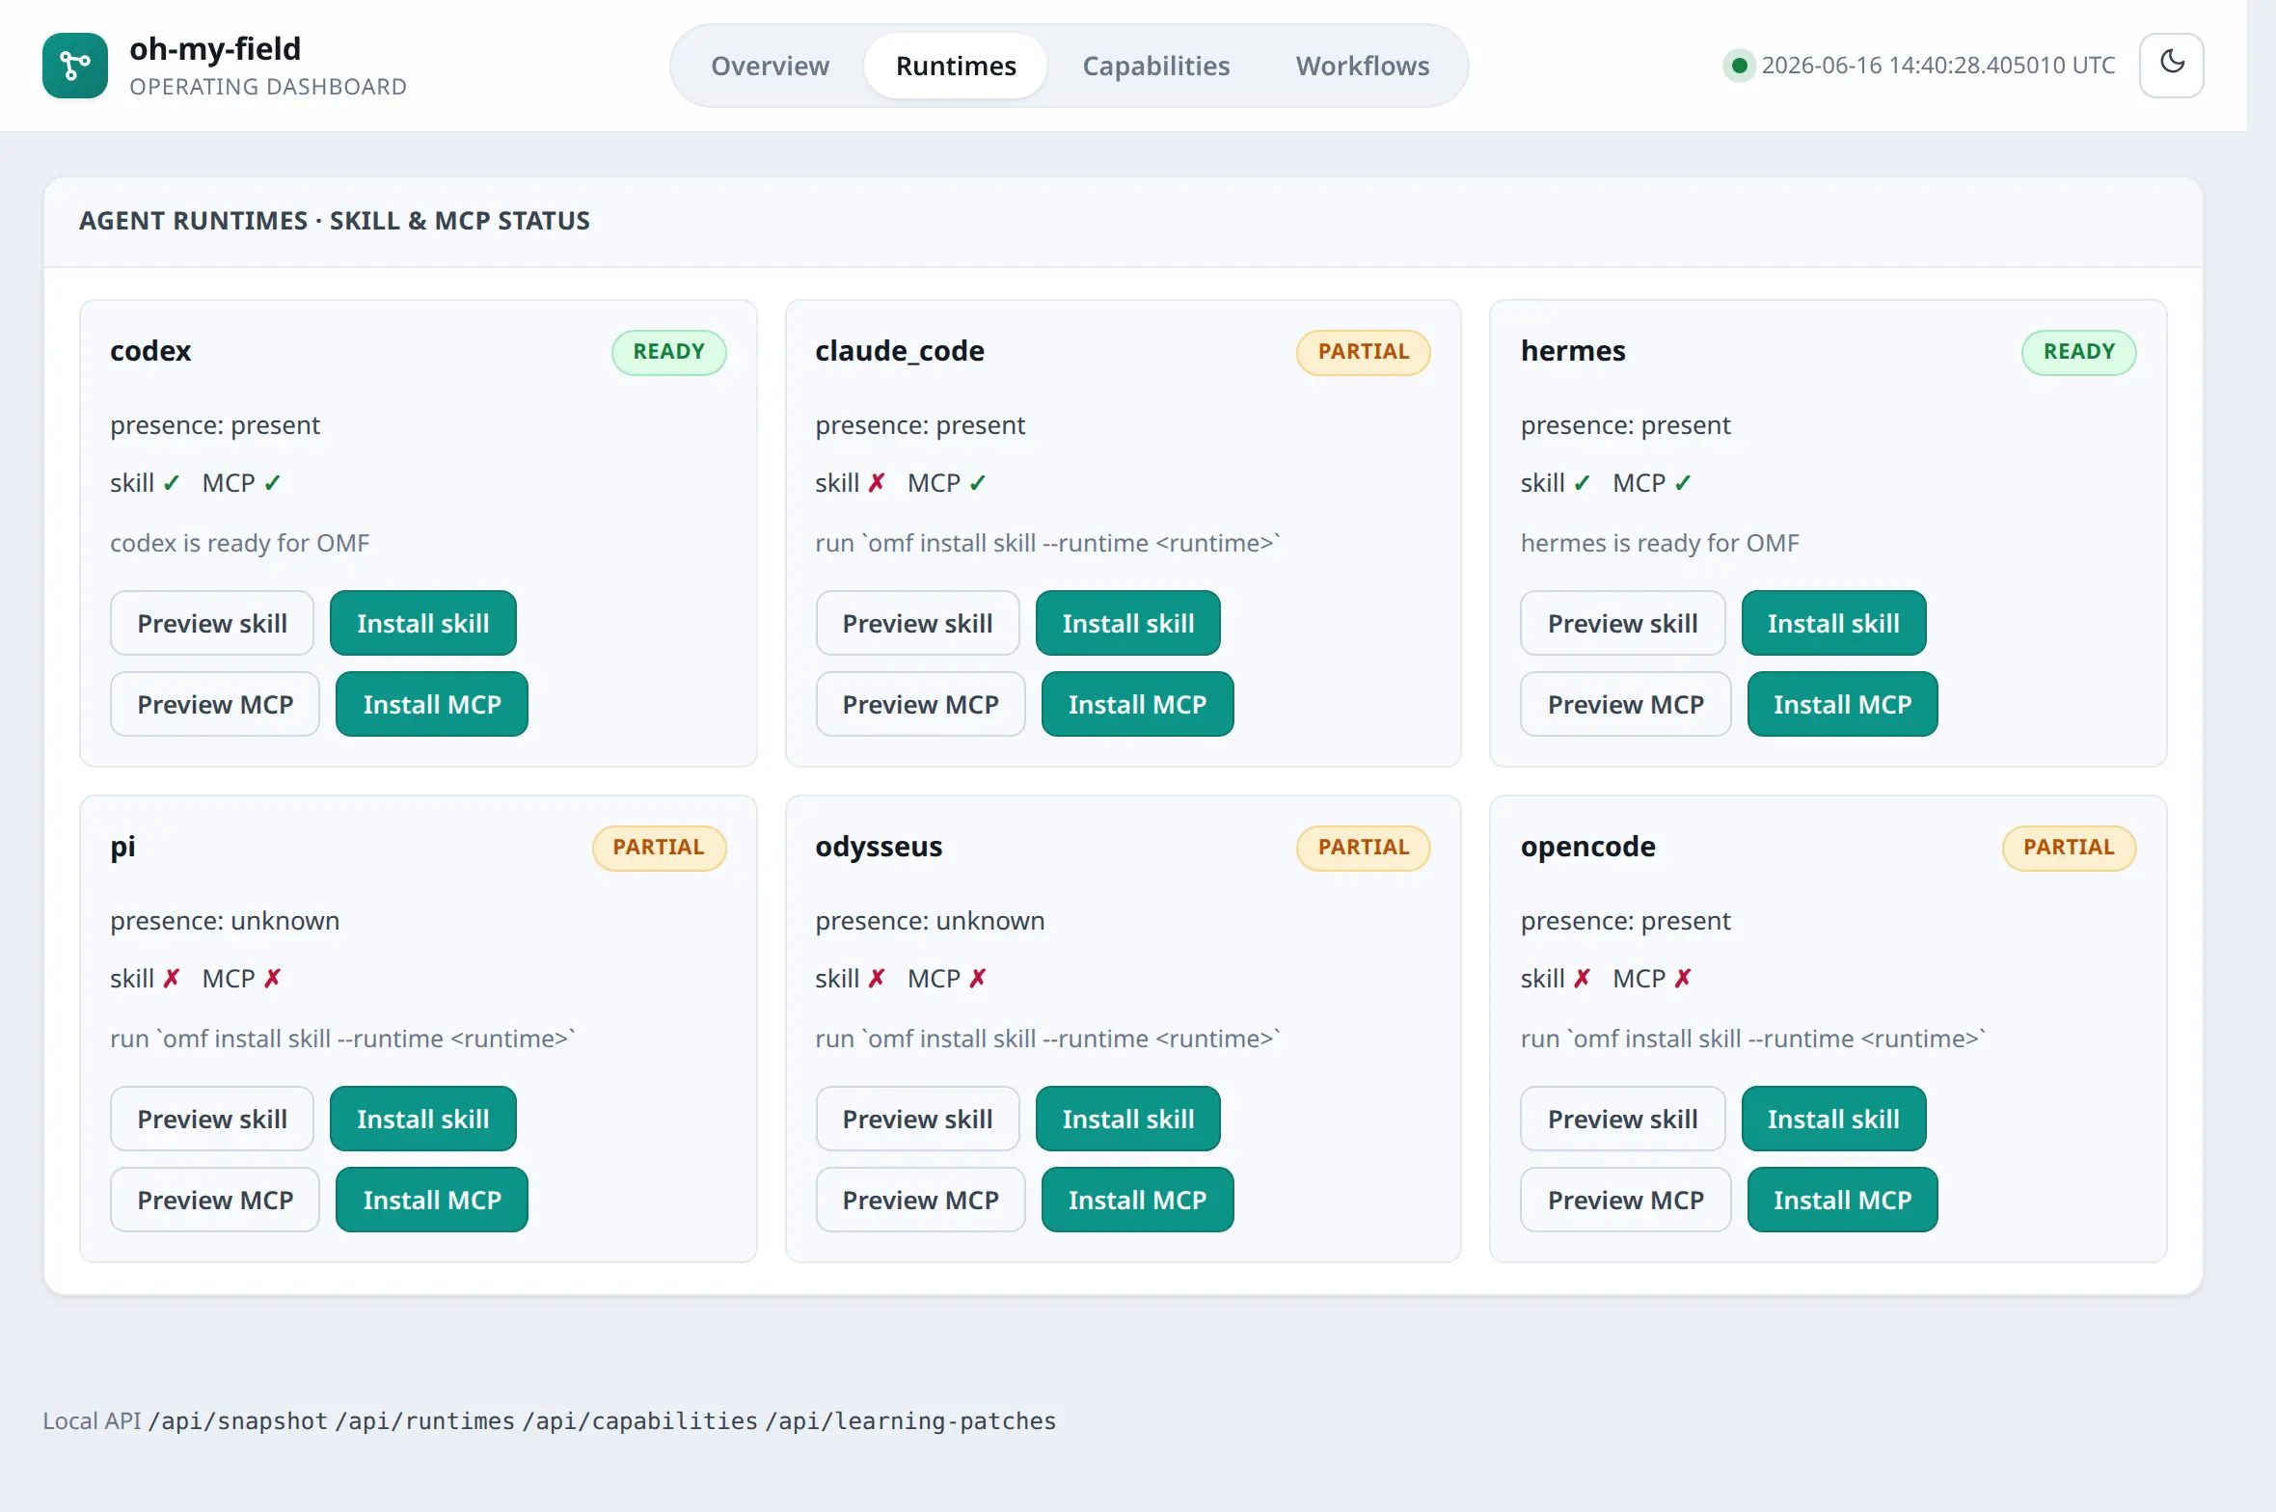Click the claude_code skill red cross
The image size is (2276, 1512).
click(877, 483)
